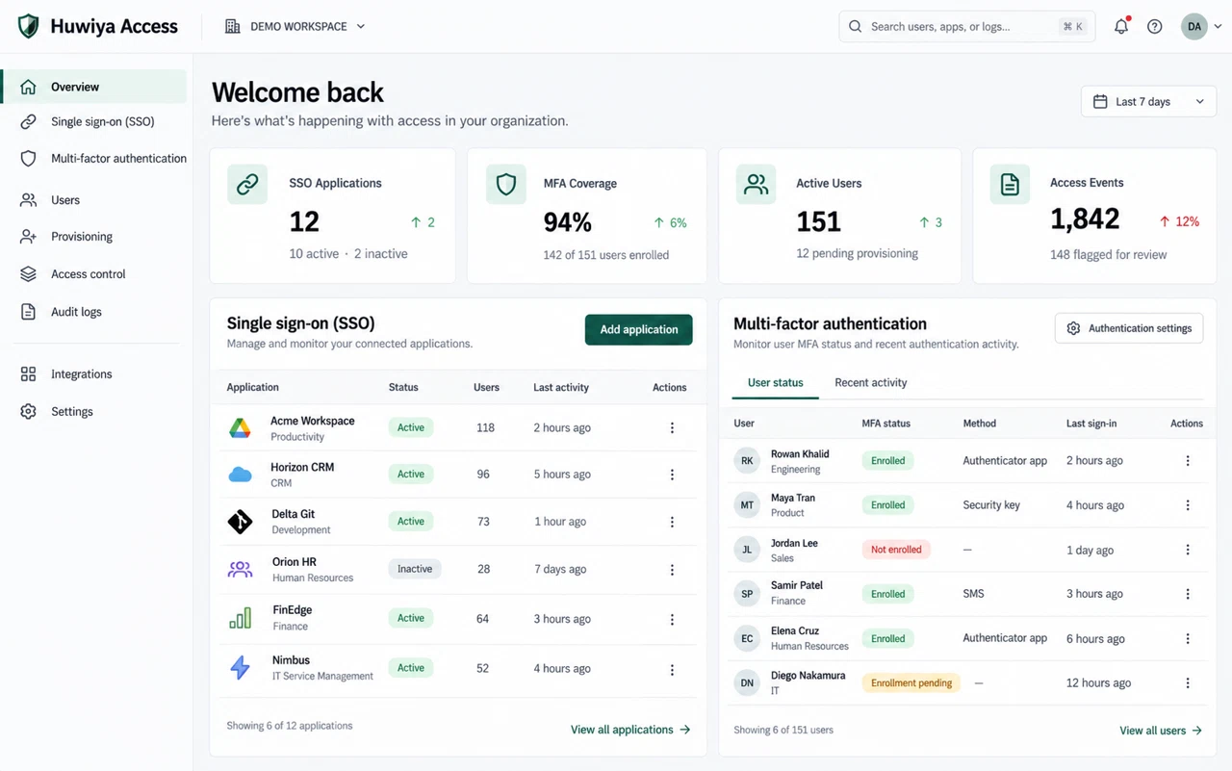
Task: Focus the search users, apps, or logs field
Action: 967,27
